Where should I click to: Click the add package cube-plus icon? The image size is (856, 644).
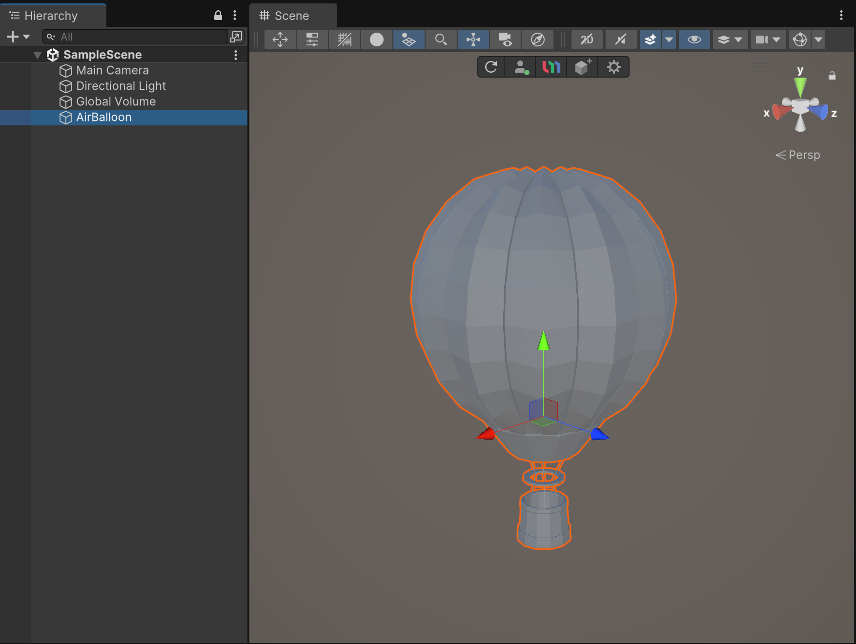pos(582,67)
